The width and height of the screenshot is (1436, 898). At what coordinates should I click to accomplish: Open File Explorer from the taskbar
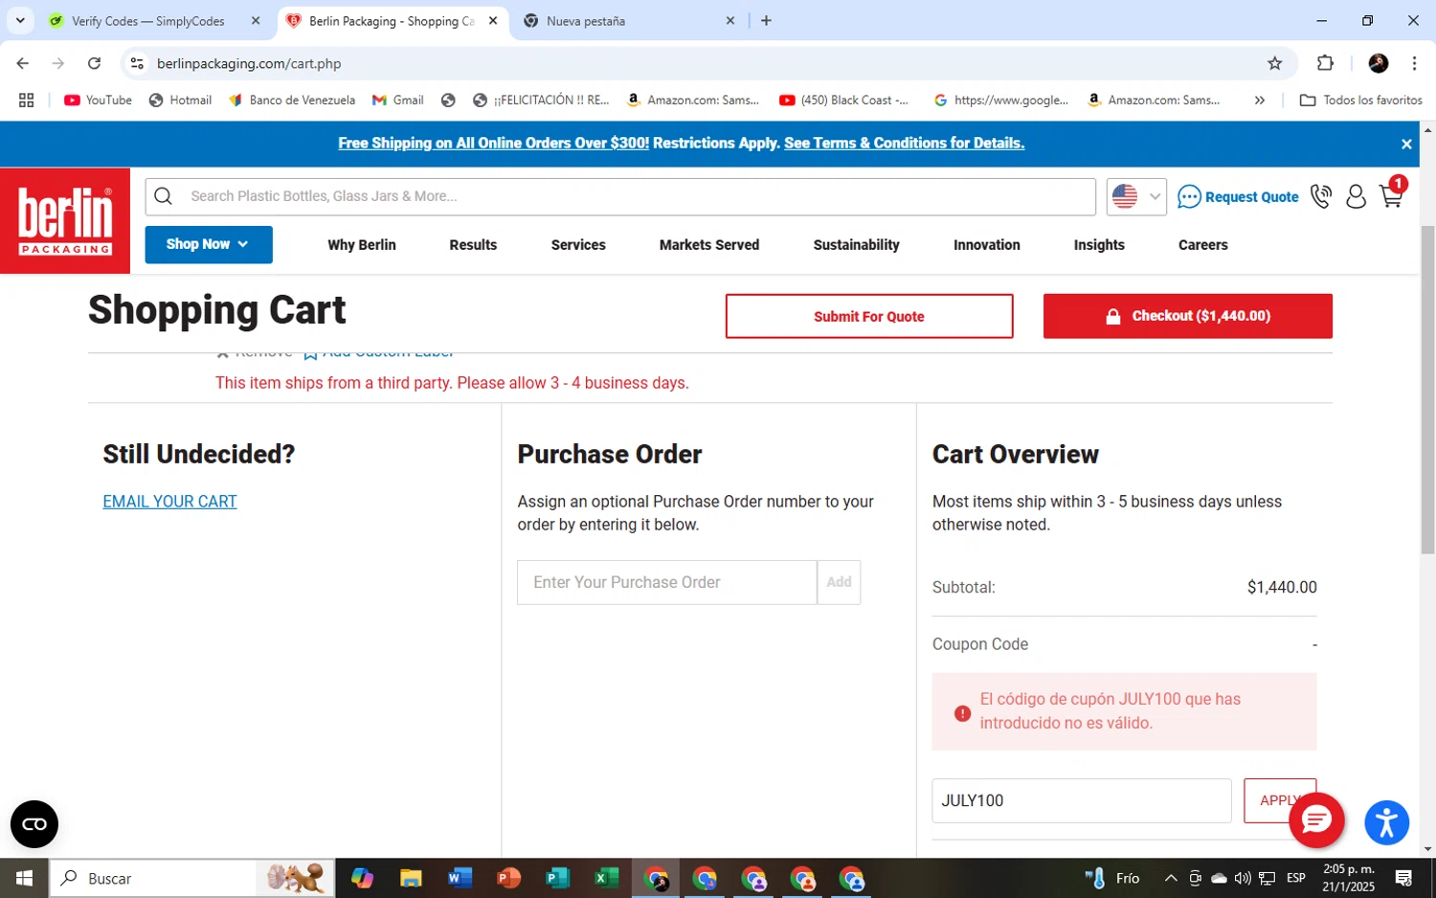[x=411, y=878]
